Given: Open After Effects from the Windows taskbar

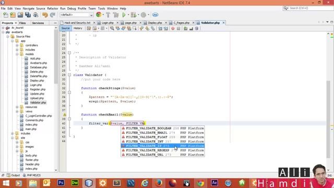Looking at the screenshot, I should tap(214, 183).
